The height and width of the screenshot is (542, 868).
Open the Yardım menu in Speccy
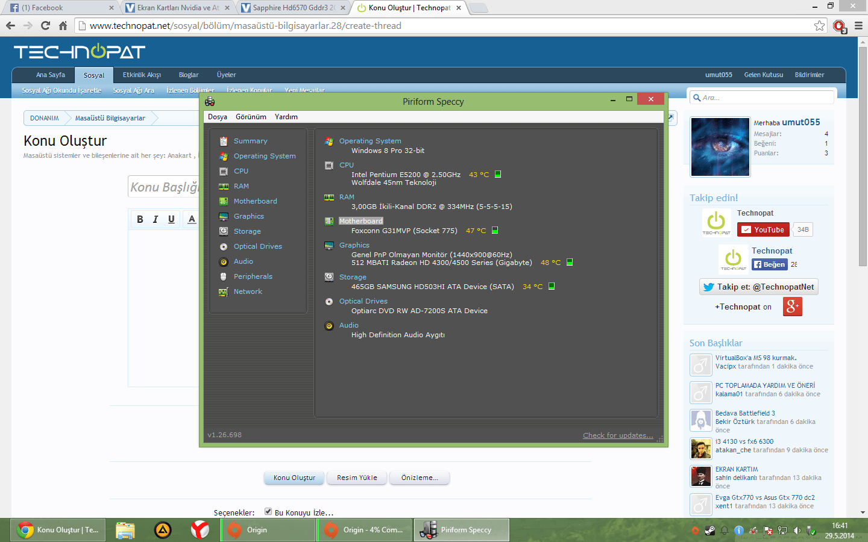click(286, 117)
